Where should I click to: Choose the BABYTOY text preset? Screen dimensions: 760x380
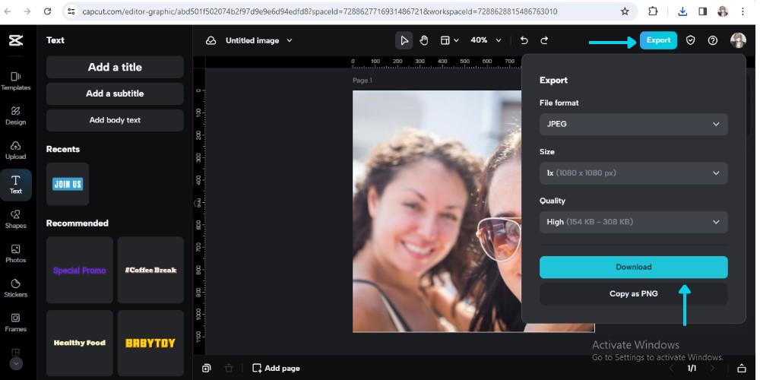150,344
